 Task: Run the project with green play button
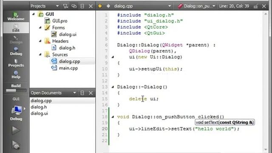coord(16,130)
